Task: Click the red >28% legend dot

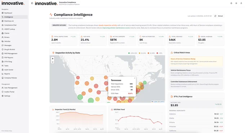Action: 157,53
